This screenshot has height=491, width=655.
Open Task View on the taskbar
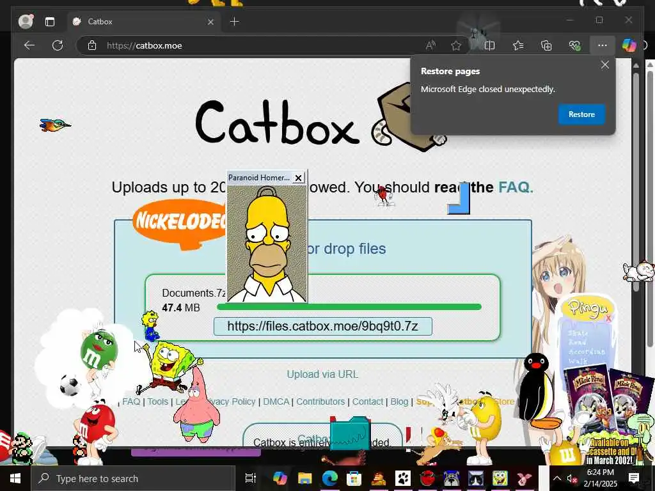250,478
